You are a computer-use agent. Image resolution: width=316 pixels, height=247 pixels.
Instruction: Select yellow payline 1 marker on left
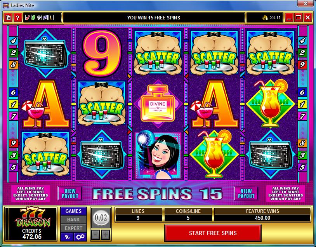(14, 104)
